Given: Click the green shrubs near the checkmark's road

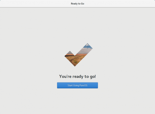Looking at the screenshot, I should pos(76,62).
